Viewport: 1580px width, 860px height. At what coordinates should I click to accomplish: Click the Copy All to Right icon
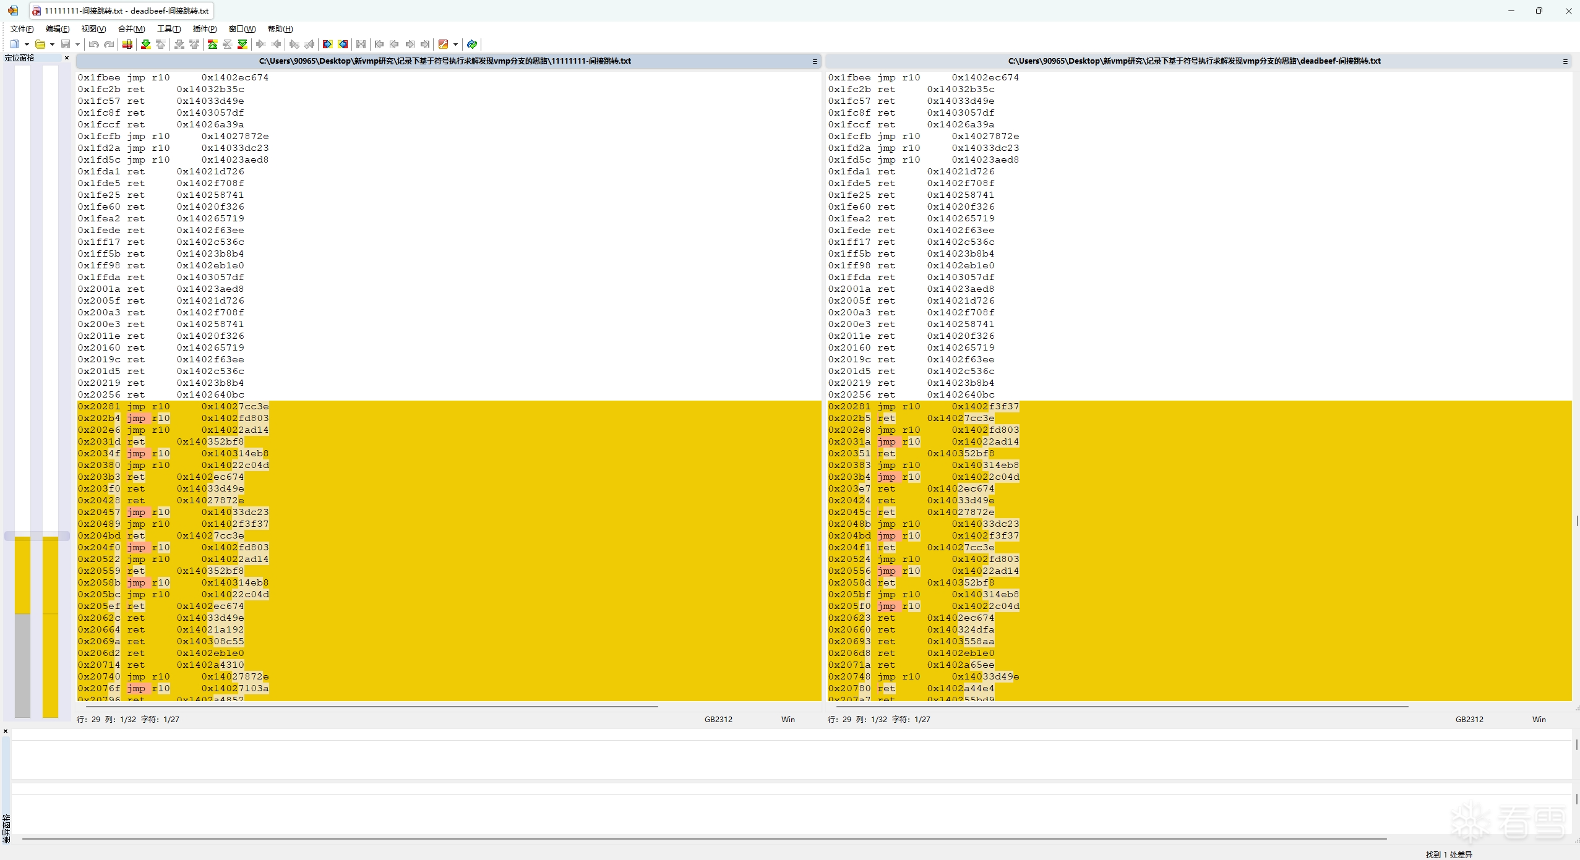(327, 44)
